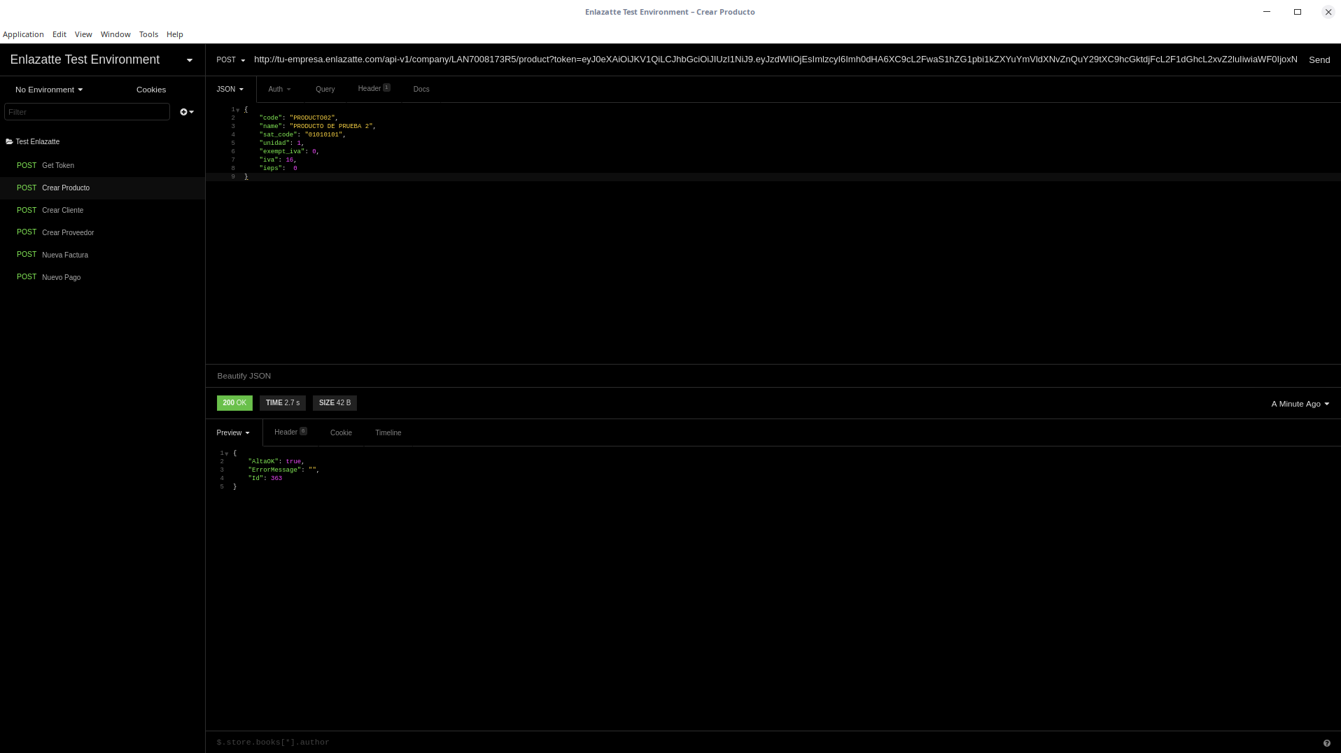Switch to the Header request tab
The height and width of the screenshot is (753, 1341).
pyautogui.click(x=370, y=89)
